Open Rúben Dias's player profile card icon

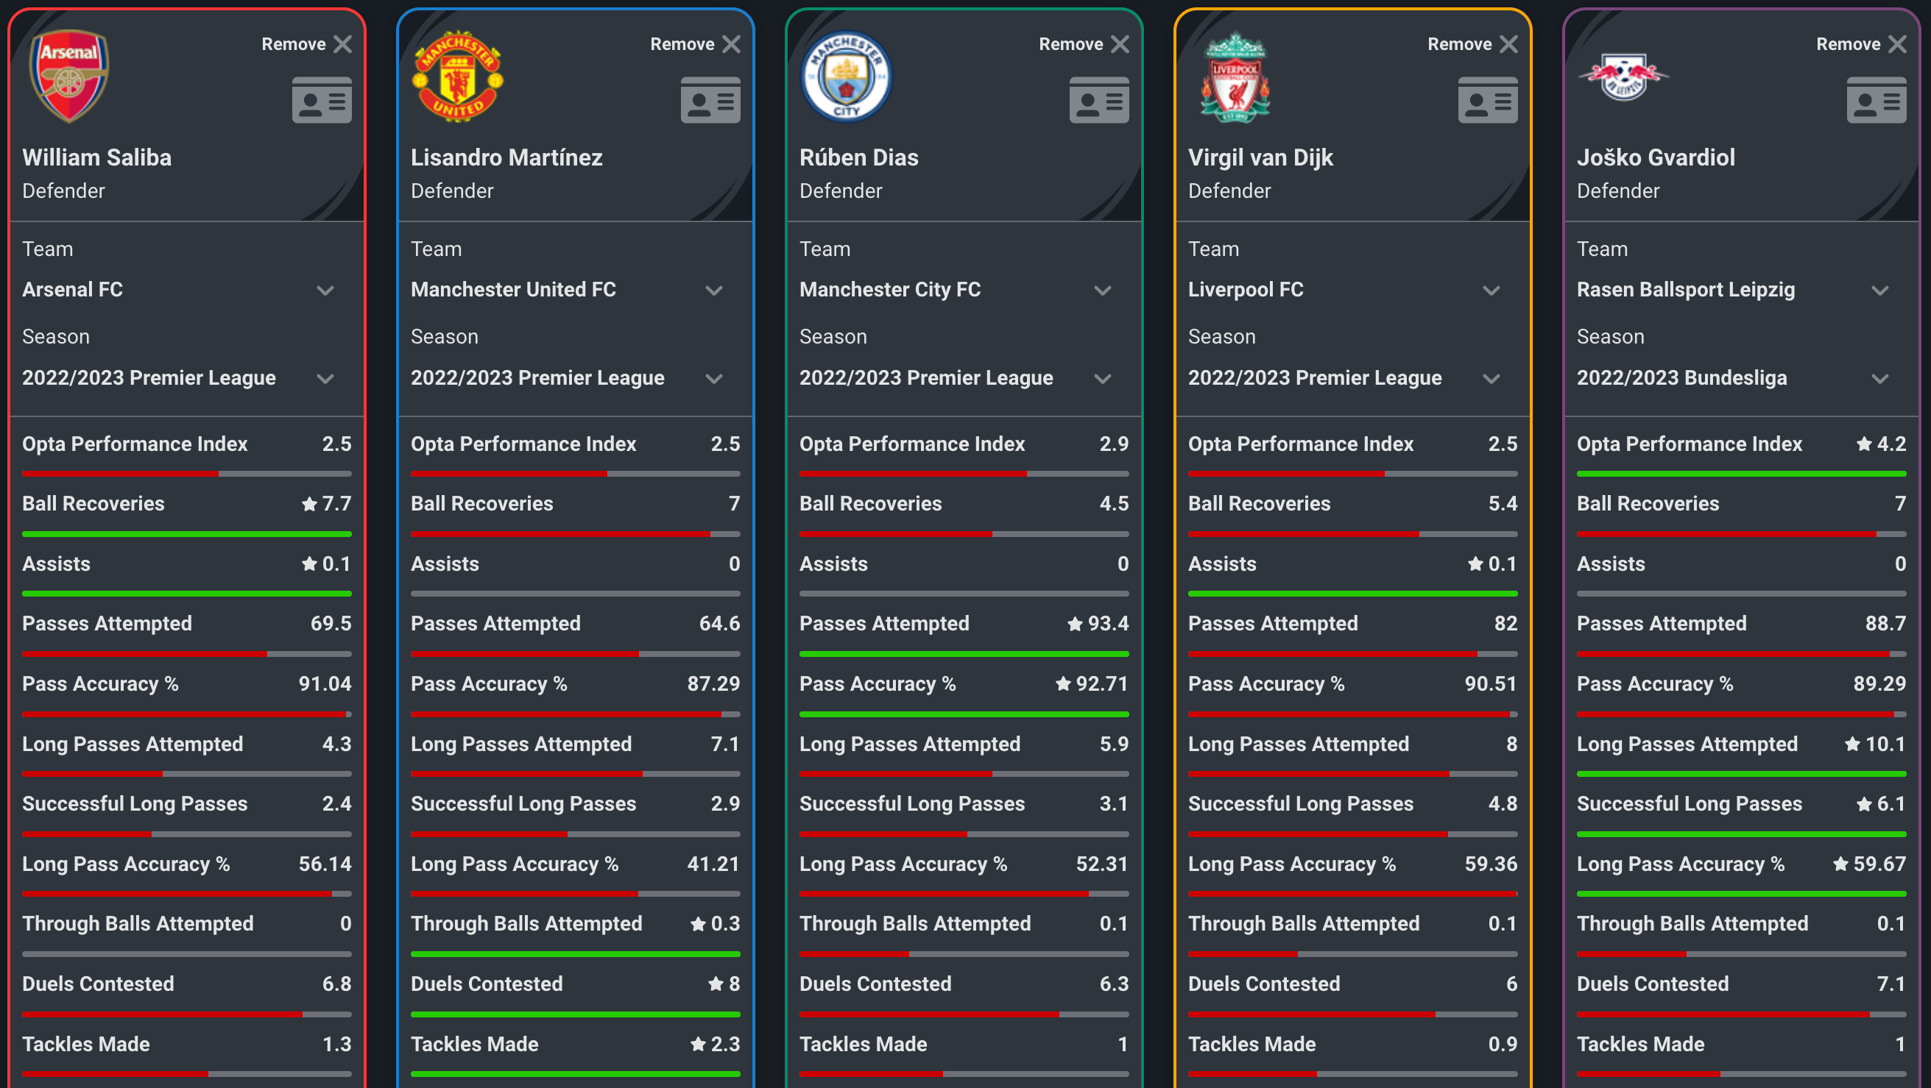coord(1099,99)
